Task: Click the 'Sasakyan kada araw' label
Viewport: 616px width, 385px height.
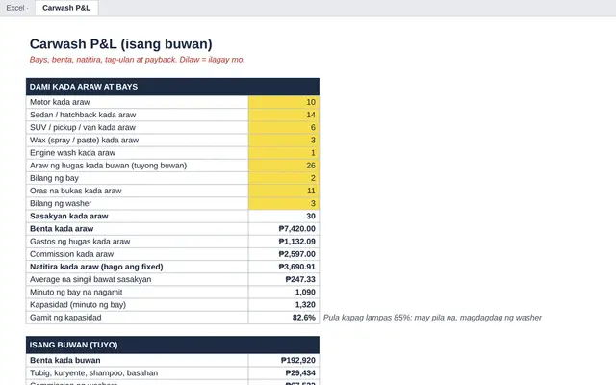Action: [x=68, y=216]
